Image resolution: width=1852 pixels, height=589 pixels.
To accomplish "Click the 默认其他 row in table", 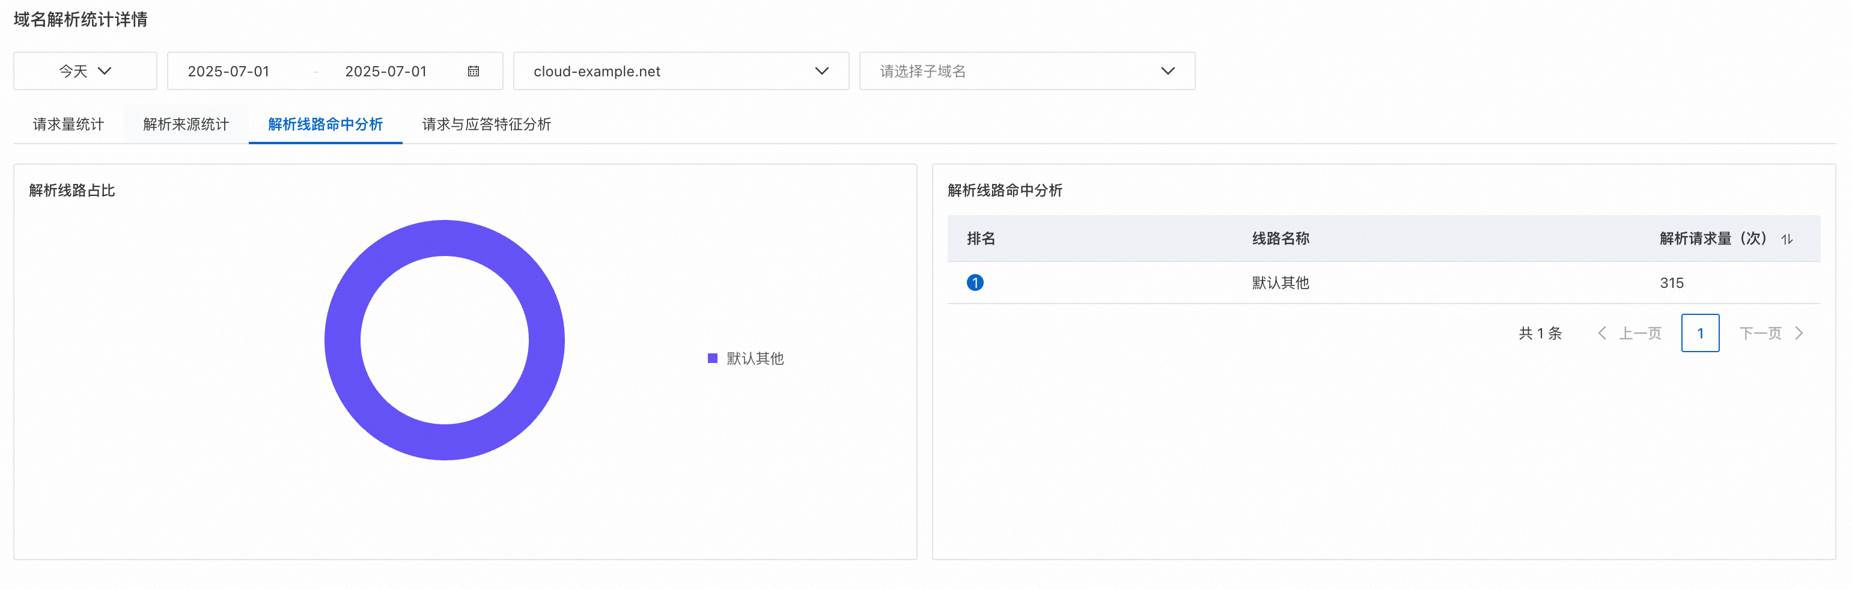I will [1281, 282].
